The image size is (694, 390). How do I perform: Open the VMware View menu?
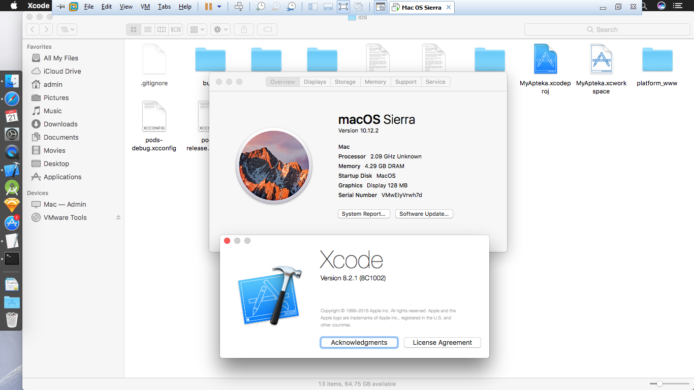pyautogui.click(x=126, y=7)
